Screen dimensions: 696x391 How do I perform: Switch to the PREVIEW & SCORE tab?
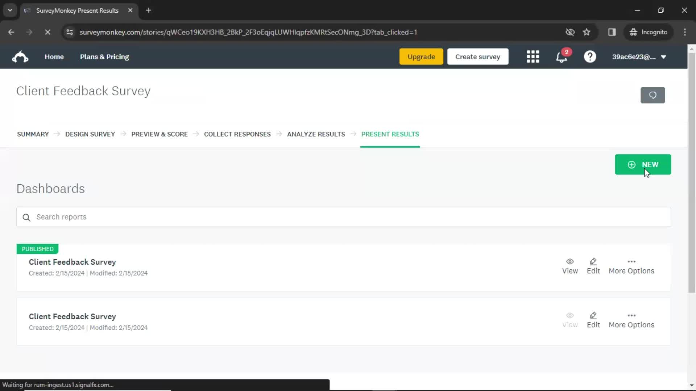[x=159, y=134]
